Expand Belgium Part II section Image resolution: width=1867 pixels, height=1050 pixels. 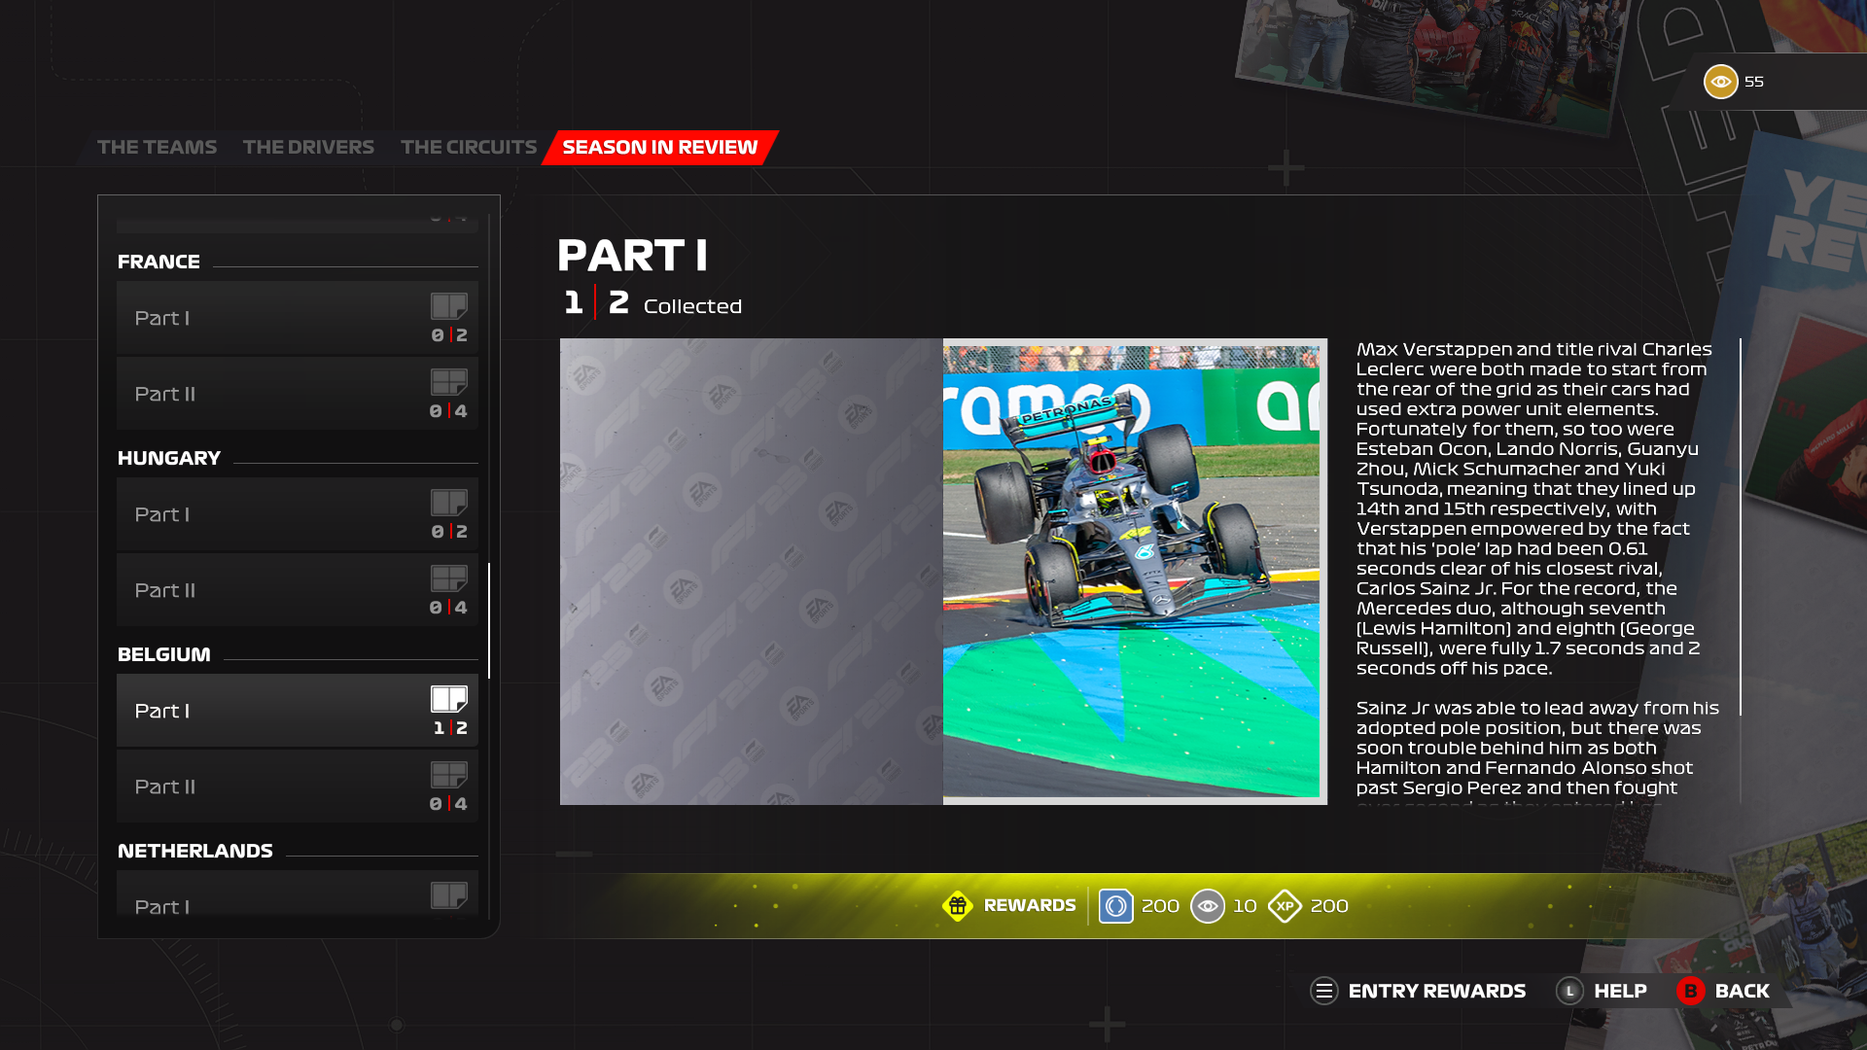click(x=298, y=786)
